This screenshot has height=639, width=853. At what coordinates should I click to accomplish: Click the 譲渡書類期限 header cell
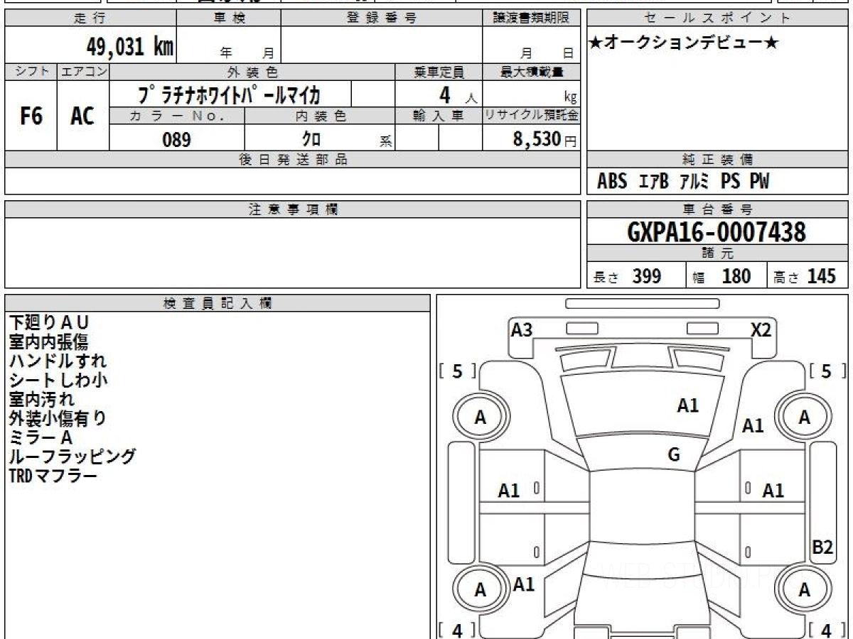(x=531, y=18)
